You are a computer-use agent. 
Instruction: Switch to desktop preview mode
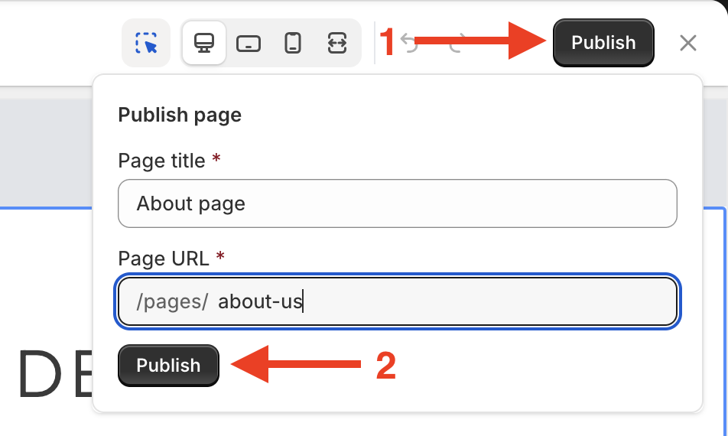pyautogui.click(x=203, y=43)
